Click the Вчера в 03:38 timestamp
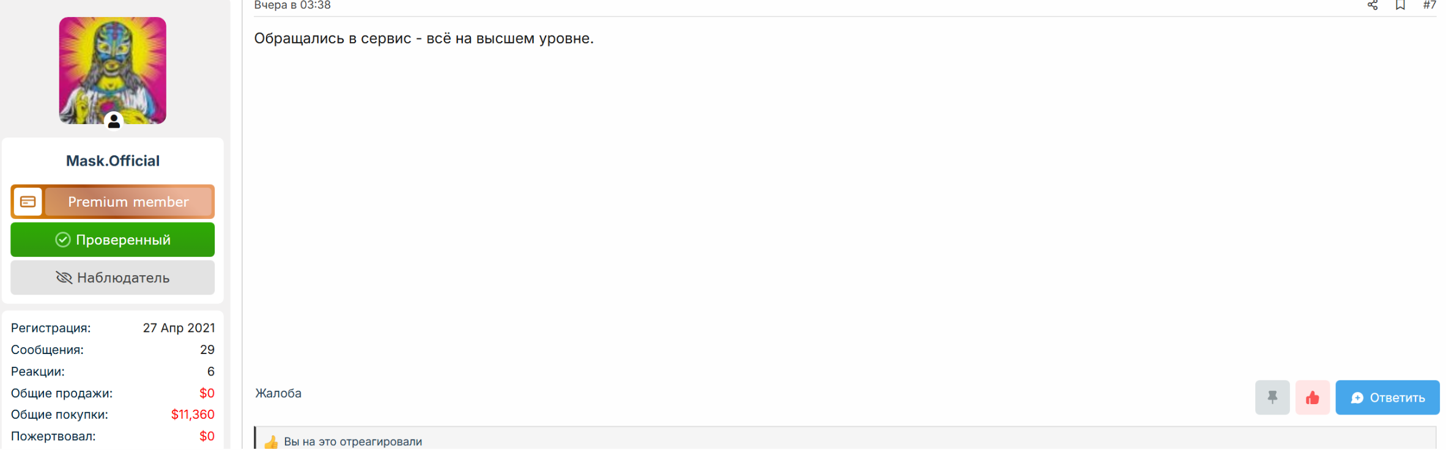Screen dimensions: 1446x450 point(292,6)
